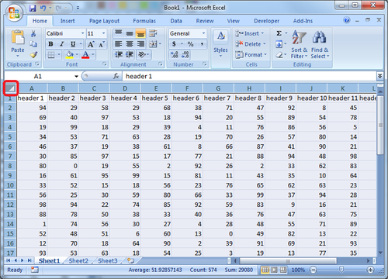The width and height of the screenshot is (388, 279).
Task: Set Top Align for cells
Action: click(119, 33)
